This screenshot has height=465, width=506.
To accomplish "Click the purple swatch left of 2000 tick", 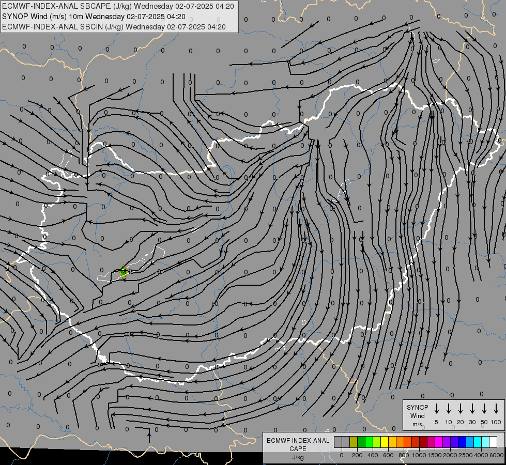I will 446,442.
